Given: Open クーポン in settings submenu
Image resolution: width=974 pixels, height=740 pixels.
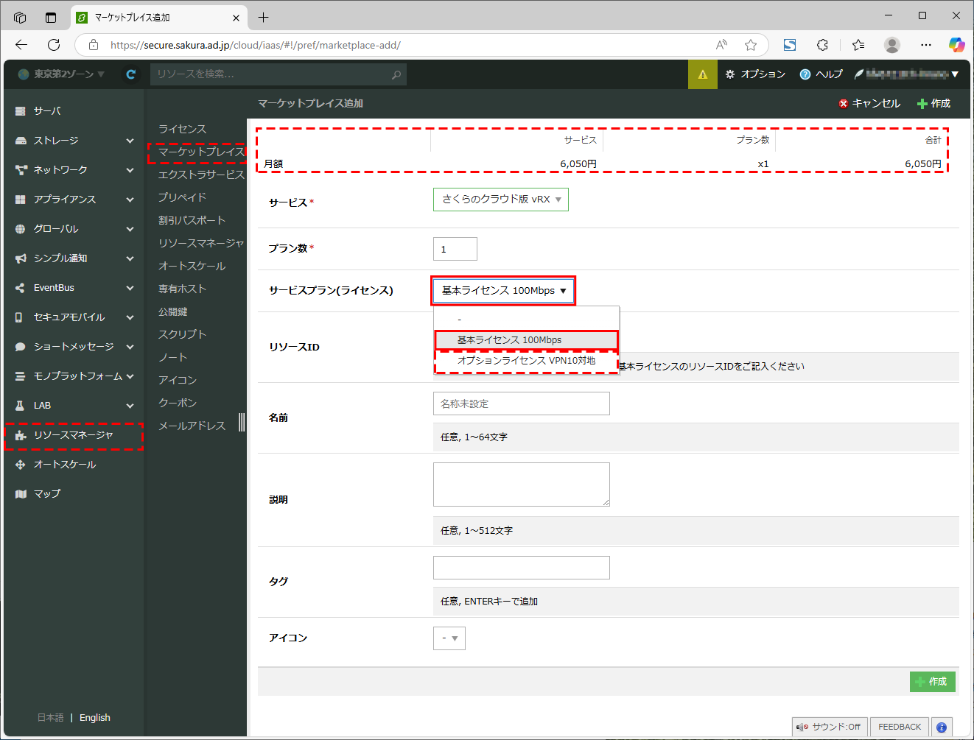Looking at the screenshot, I should [178, 403].
